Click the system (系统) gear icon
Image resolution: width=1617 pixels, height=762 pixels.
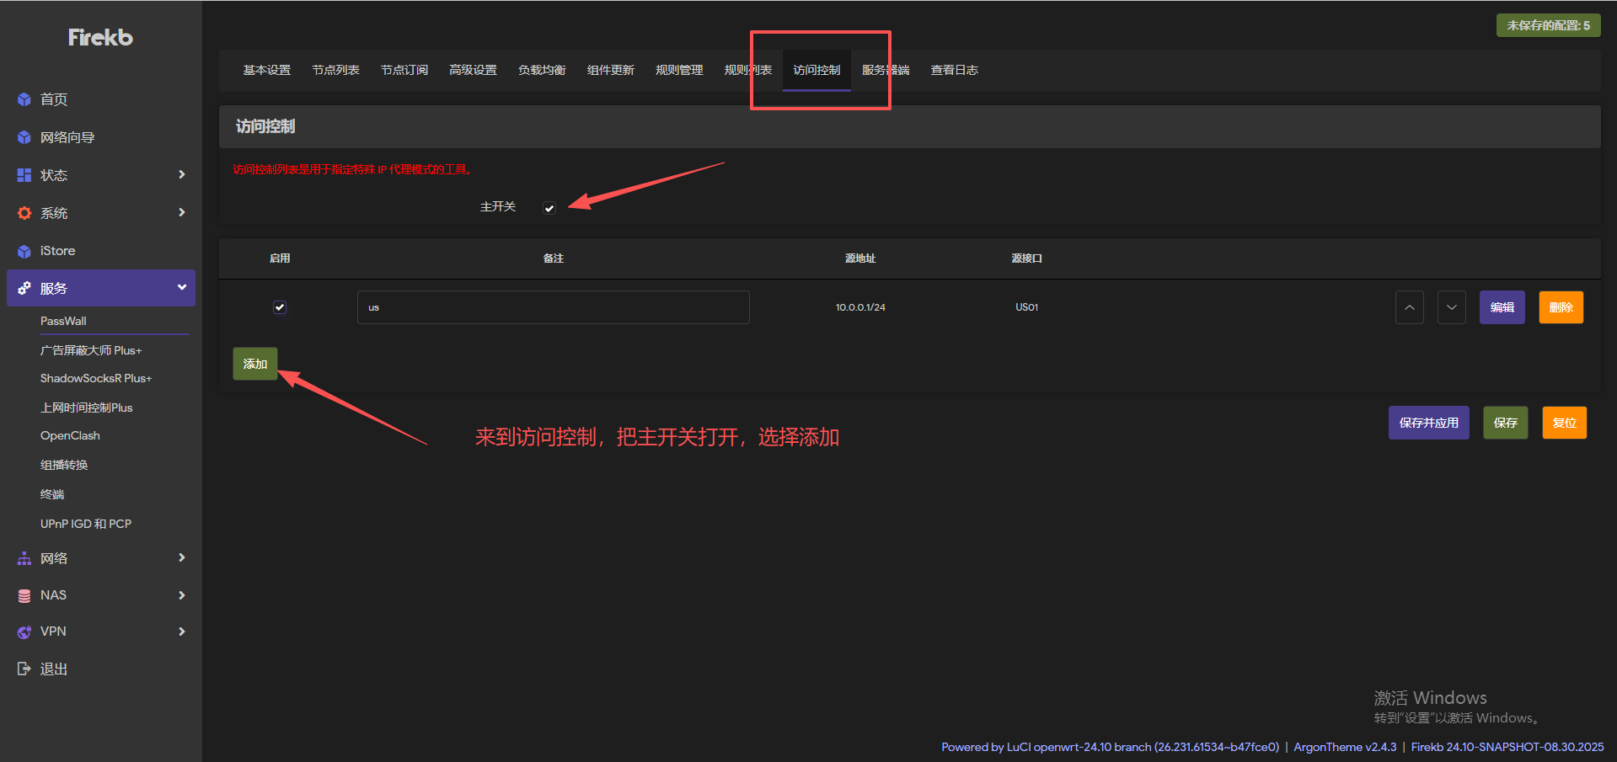pos(24,213)
